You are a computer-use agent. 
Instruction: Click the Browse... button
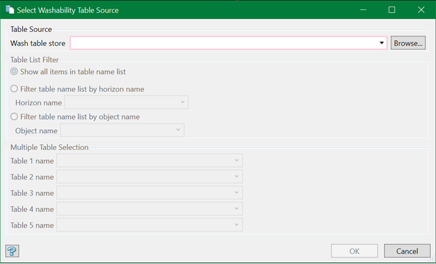(x=408, y=43)
